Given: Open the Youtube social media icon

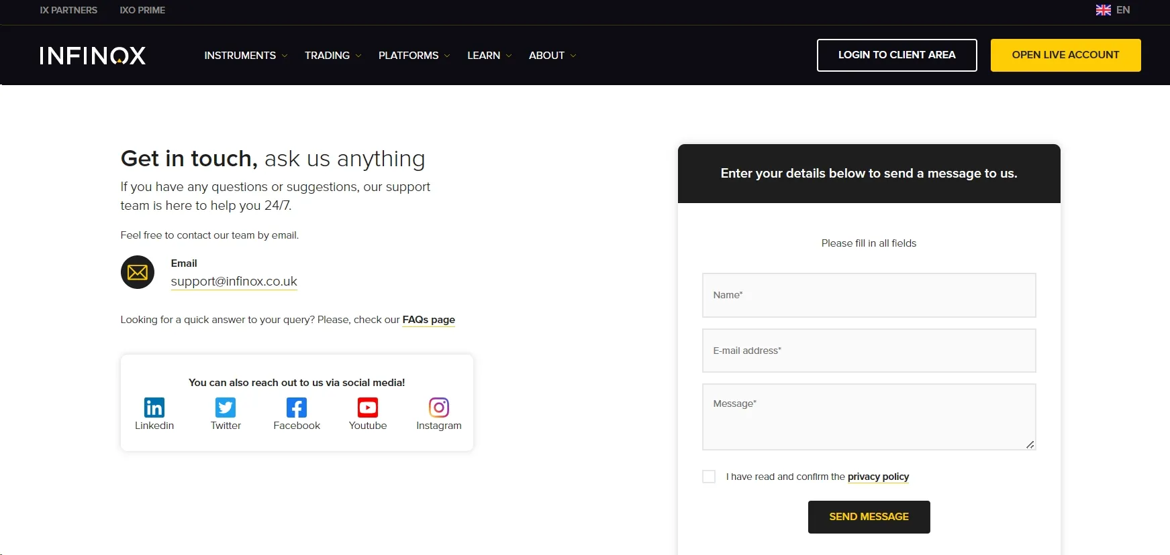Looking at the screenshot, I should [368, 408].
